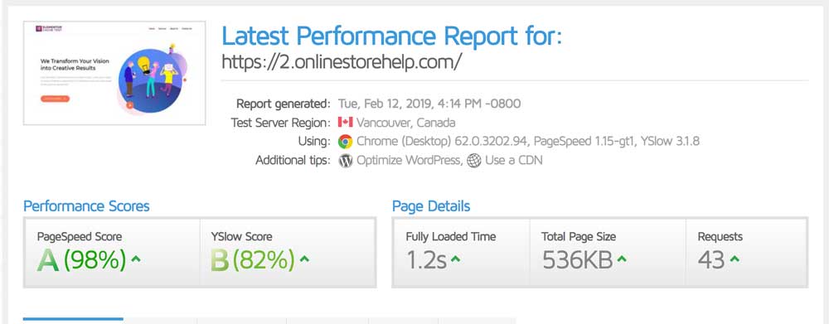Viewport: 829px width, 324px height.
Task: Click green arrow next to 43 requests
Action: tap(734, 259)
